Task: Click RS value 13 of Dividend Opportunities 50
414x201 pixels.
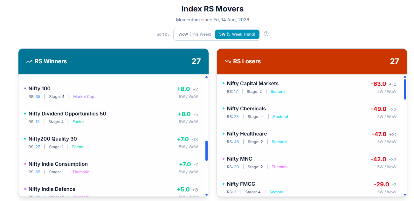Action: coord(38,122)
